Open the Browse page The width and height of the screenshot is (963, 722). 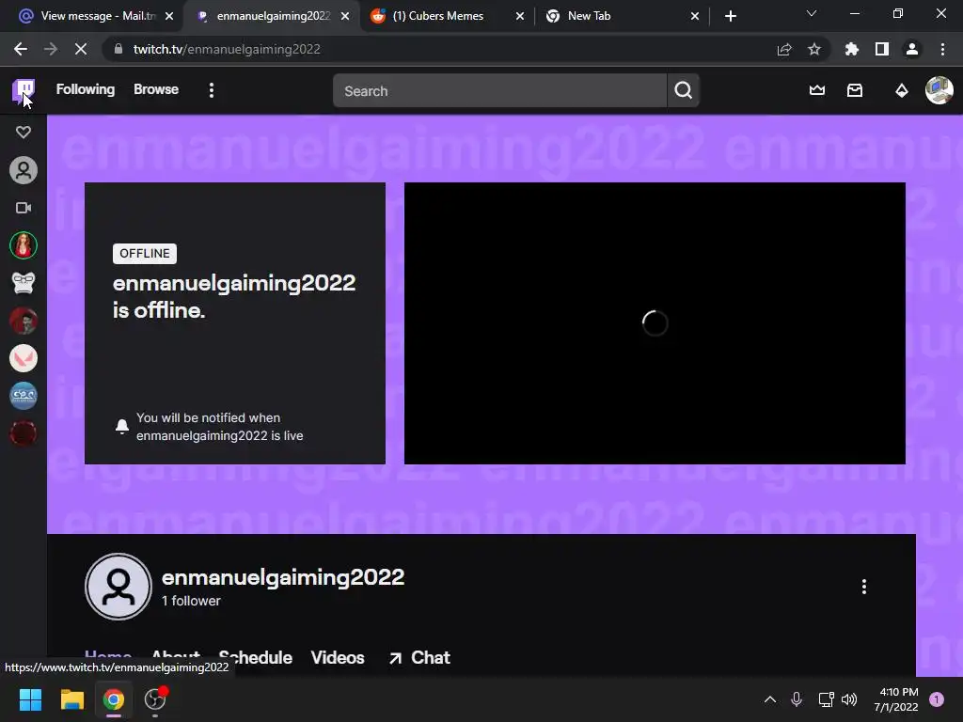[x=156, y=89]
